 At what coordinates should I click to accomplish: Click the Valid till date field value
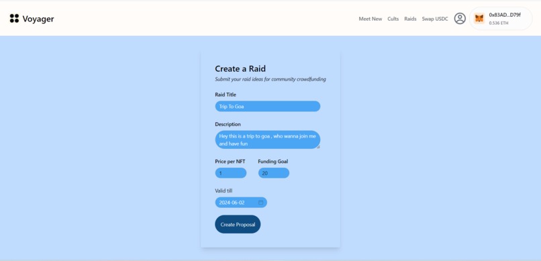tap(232, 203)
